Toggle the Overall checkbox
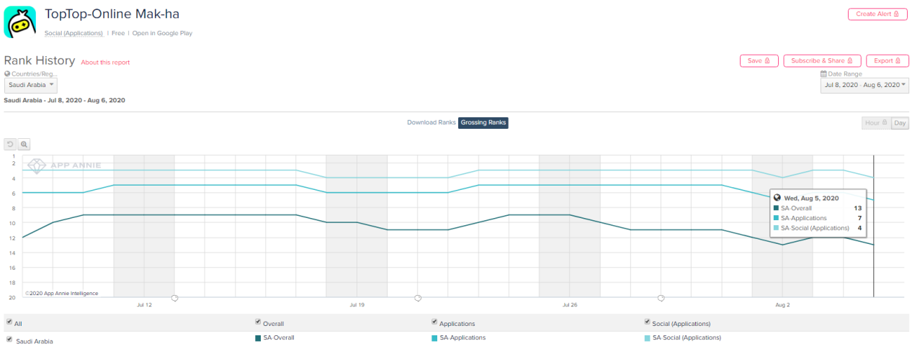The width and height of the screenshot is (912, 354). (x=258, y=322)
